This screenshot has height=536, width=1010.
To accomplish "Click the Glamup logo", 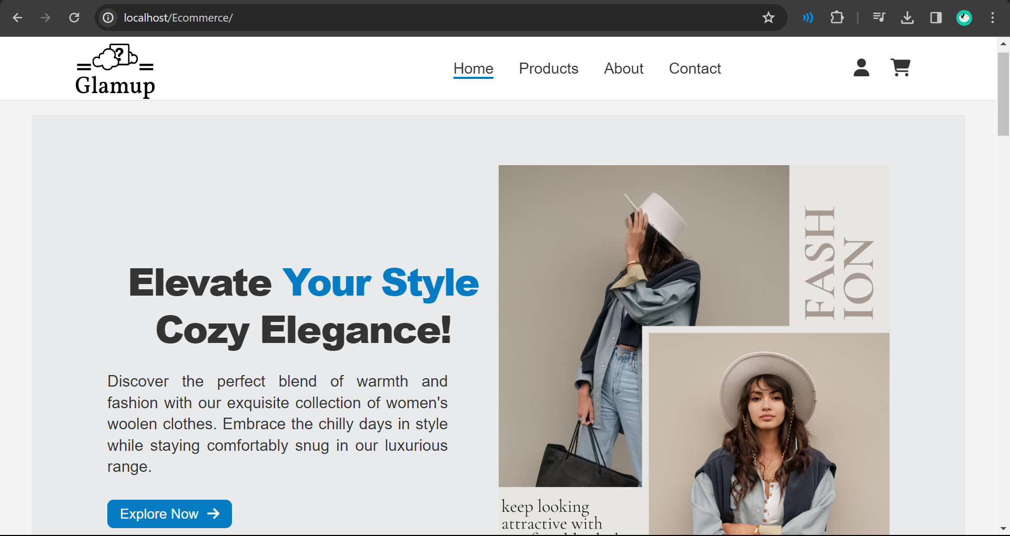I will [115, 70].
